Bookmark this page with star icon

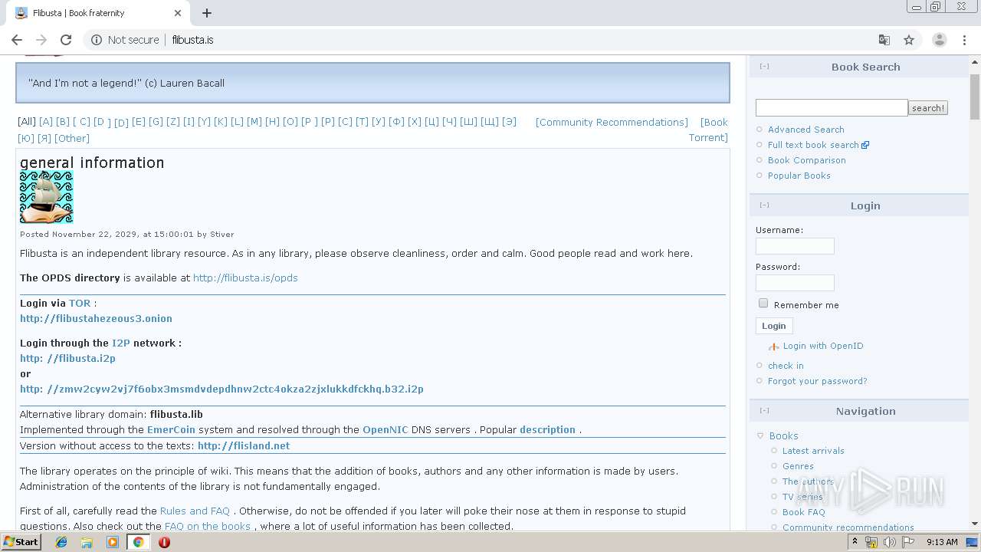pyautogui.click(x=909, y=40)
